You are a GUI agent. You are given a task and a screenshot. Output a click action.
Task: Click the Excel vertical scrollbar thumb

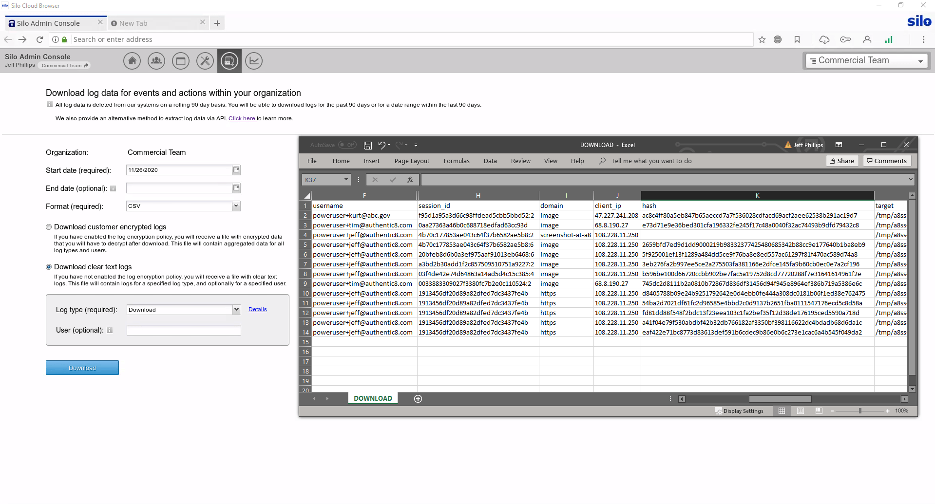(912, 287)
